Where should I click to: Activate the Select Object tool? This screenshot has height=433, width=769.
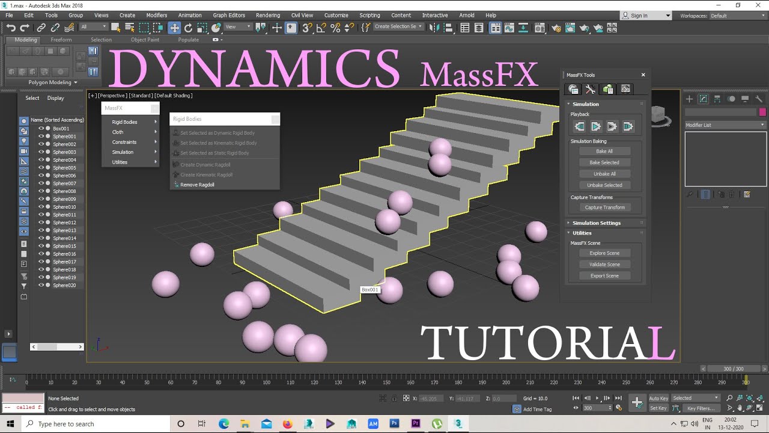click(x=115, y=28)
